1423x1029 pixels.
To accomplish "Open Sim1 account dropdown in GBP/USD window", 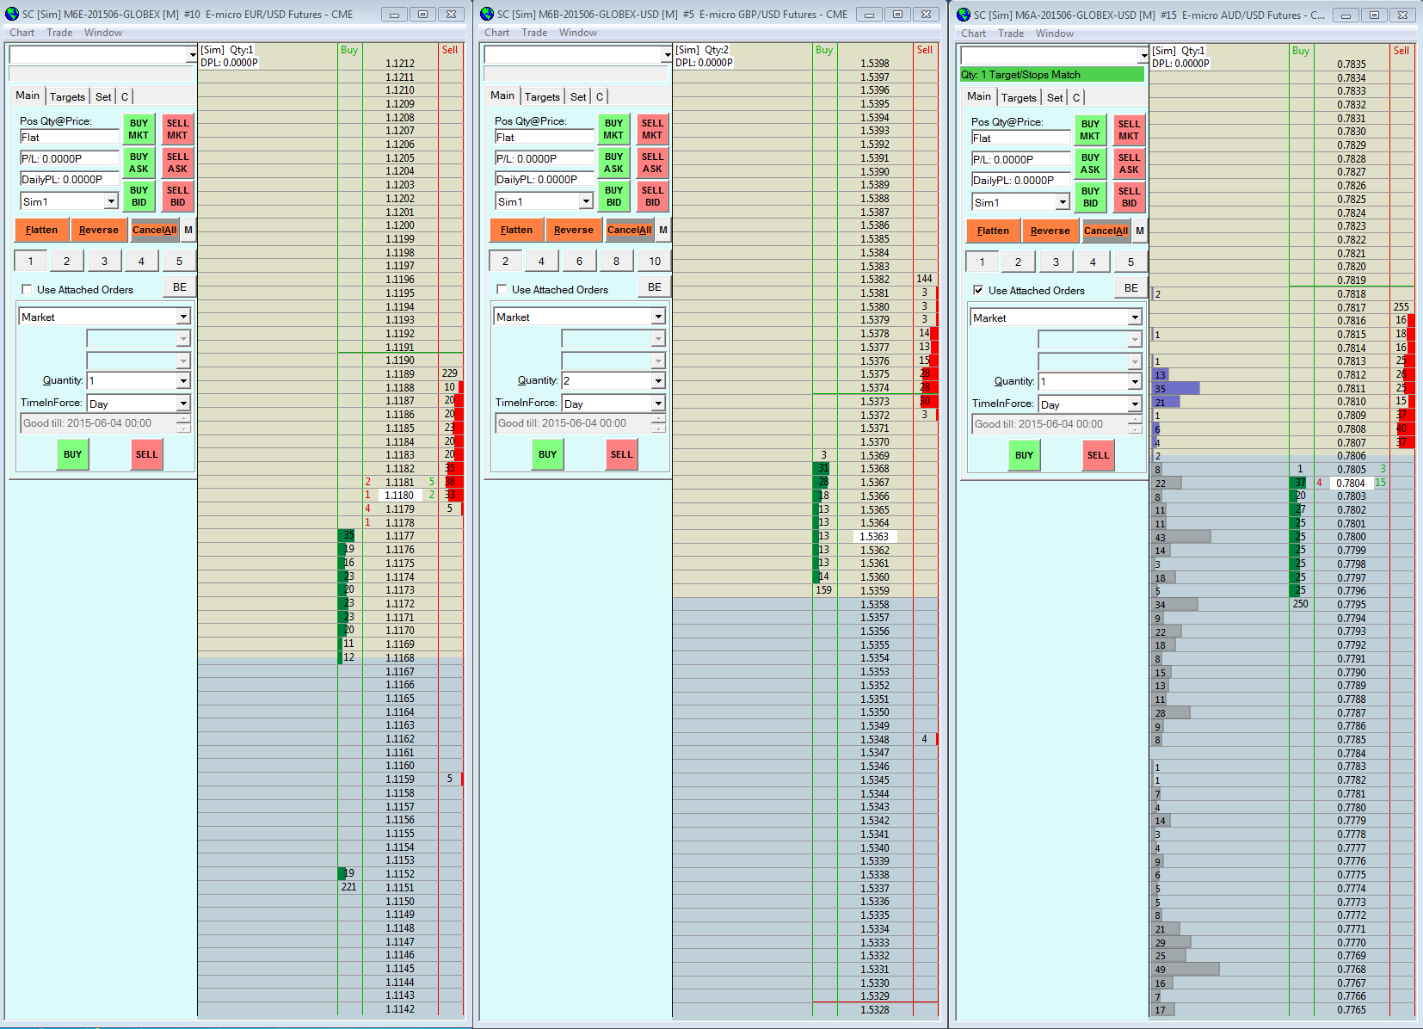I will click(x=586, y=201).
